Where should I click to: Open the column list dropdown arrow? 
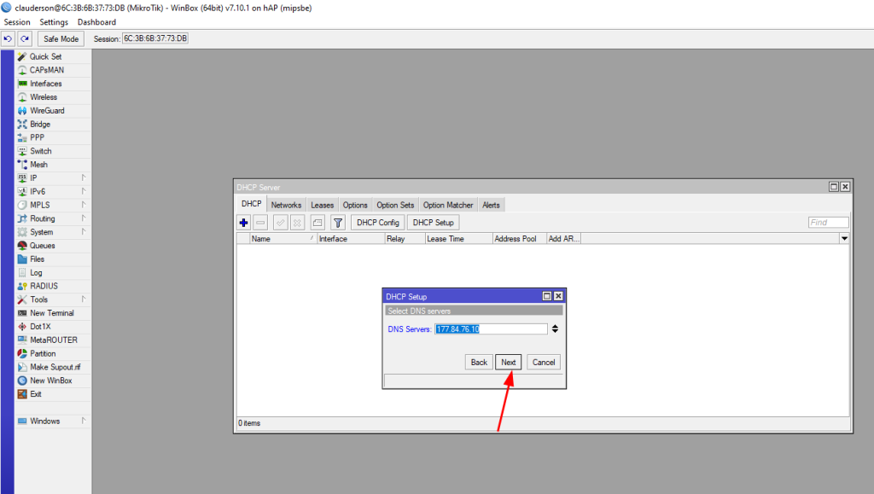pyautogui.click(x=844, y=239)
